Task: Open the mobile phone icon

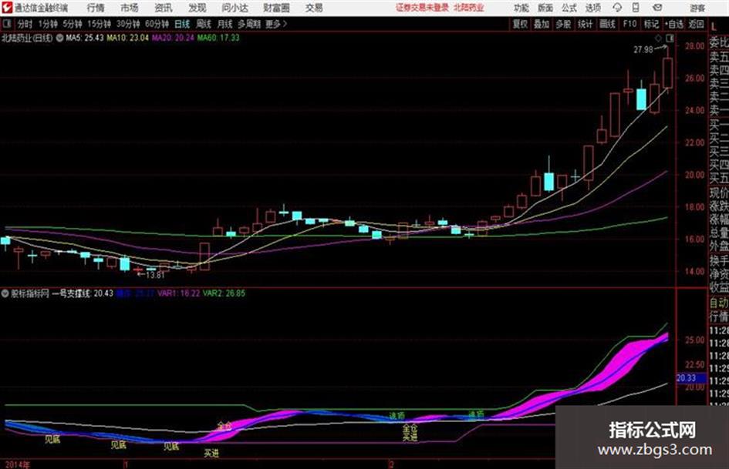Action: point(636,8)
